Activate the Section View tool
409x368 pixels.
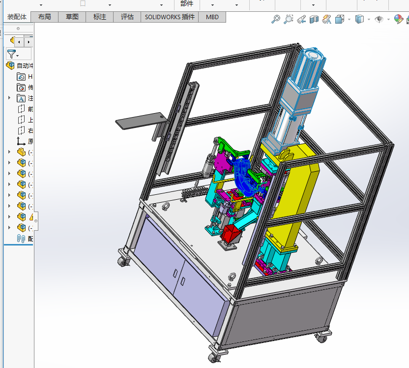(314, 19)
